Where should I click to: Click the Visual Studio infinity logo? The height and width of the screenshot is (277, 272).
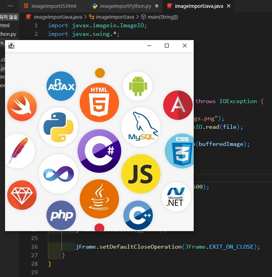(58, 174)
